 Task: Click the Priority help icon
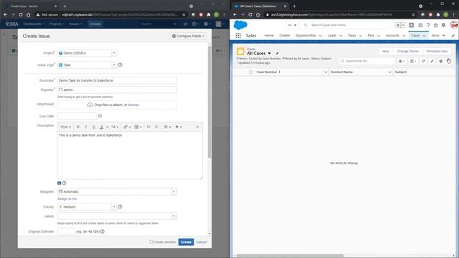point(120,207)
